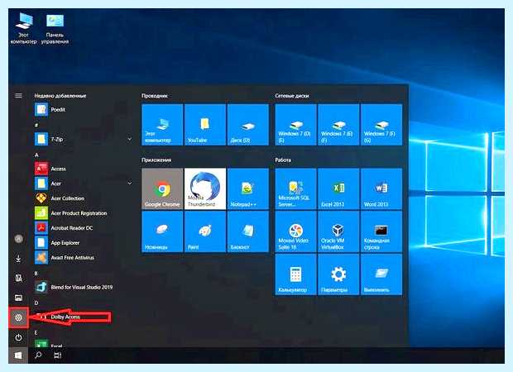
Task: Open Movavi Video Suite tile
Action: [295, 231]
